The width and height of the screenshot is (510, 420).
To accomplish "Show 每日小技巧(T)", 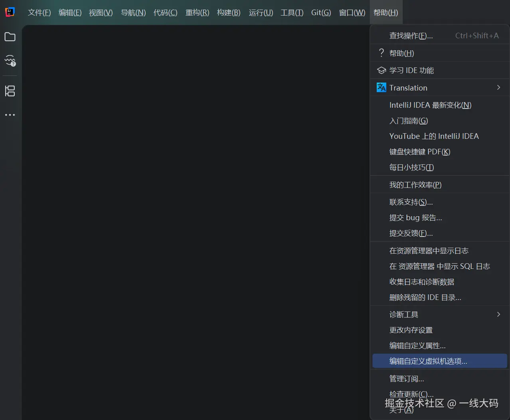I will click(x=440, y=167).
